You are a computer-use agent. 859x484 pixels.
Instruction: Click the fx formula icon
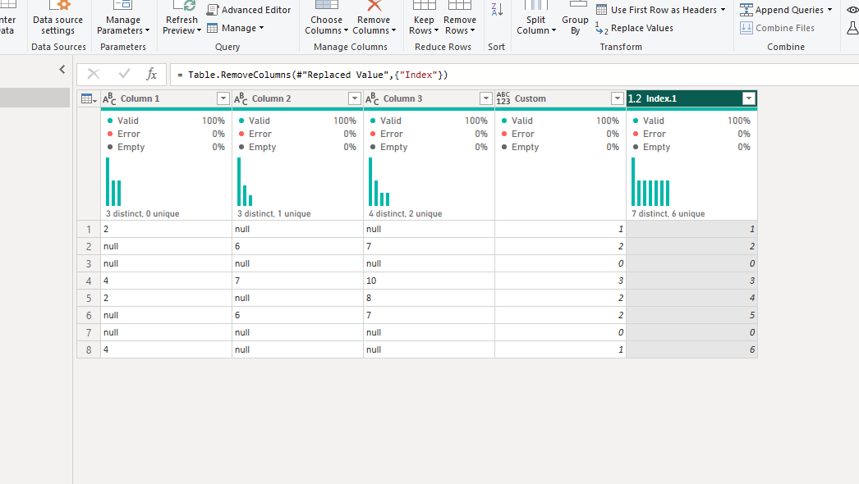(x=152, y=74)
